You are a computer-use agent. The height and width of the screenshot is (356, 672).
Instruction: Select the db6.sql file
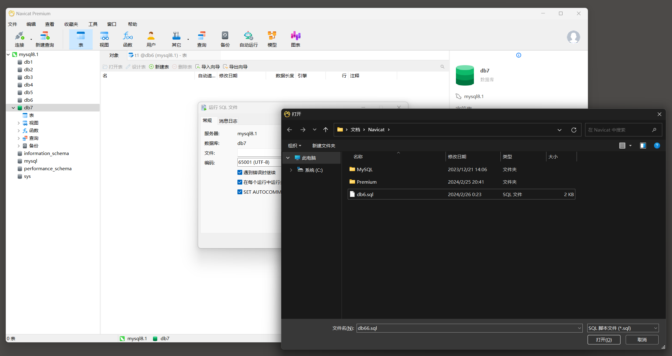461,194
